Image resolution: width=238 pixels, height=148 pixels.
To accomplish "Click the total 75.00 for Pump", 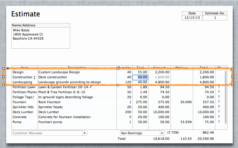I will tap(209, 122).
